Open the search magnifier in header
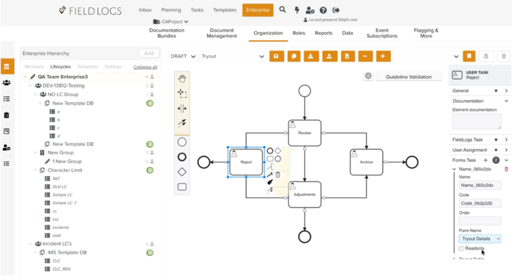Image resolution: width=512 pixels, height=276 pixels. click(282, 10)
